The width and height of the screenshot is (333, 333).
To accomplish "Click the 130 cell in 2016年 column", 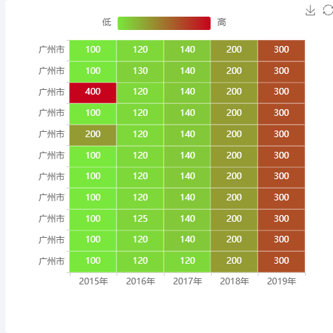I will [x=140, y=72].
